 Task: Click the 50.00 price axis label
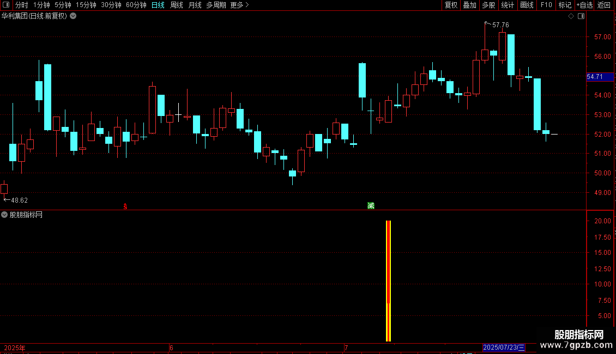pos(602,173)
